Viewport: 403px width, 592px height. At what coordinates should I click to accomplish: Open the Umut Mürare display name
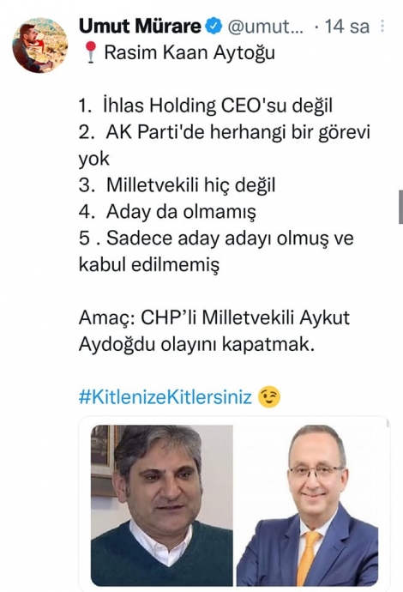pyautogui.click(x=140, y=27)
